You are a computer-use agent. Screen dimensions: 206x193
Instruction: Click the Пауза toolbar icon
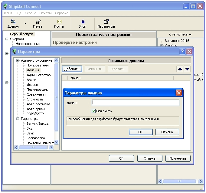click(38, 24)
